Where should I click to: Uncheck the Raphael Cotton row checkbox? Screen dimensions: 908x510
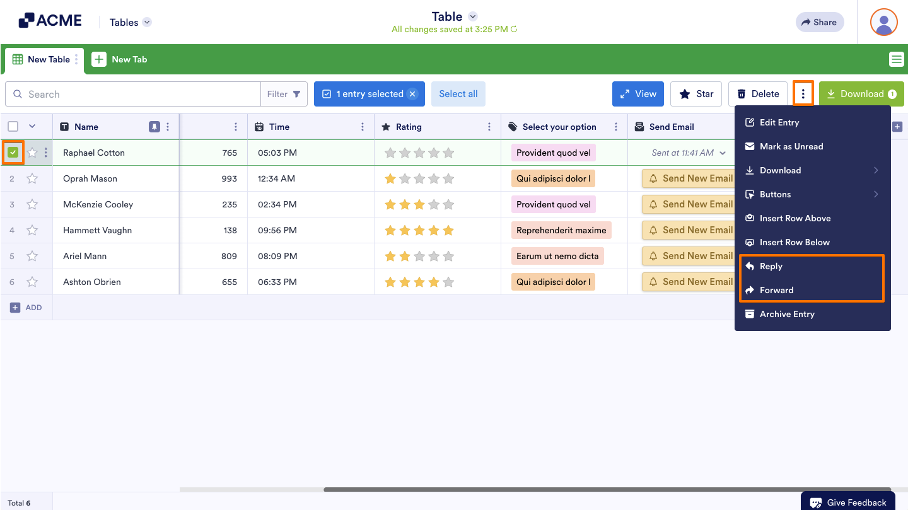(x=13, y=153)
